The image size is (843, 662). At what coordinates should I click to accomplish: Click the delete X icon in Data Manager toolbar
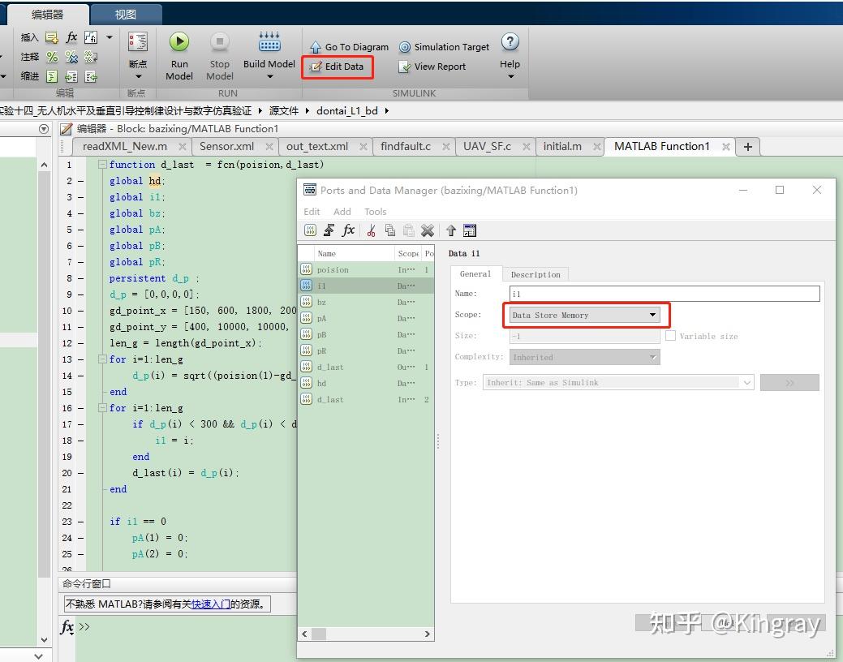click(x=428, y=230)
